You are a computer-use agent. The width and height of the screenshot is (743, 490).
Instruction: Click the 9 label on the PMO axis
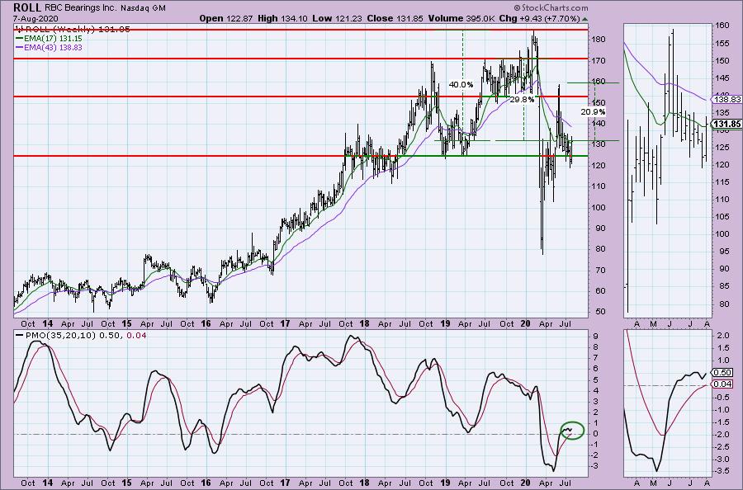[595, 337]
